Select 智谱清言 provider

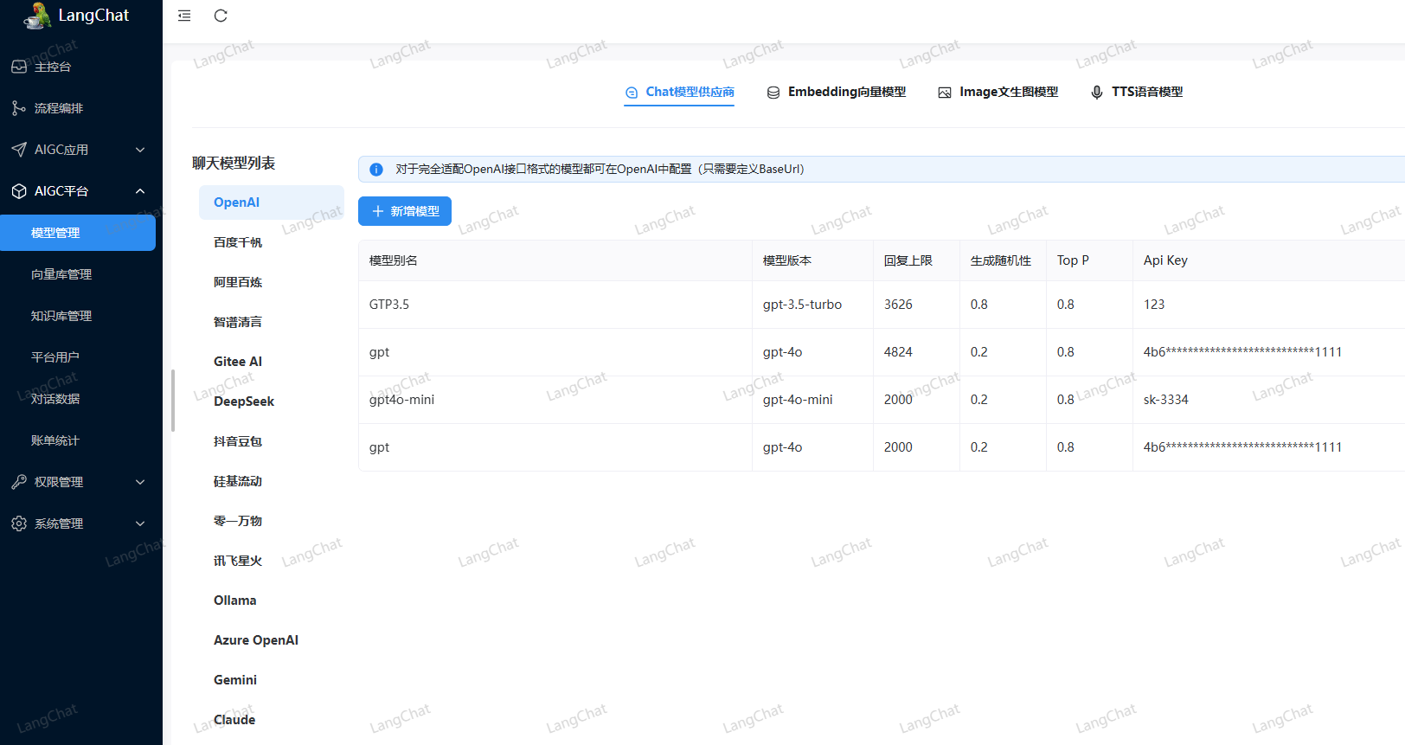(272, 322)
